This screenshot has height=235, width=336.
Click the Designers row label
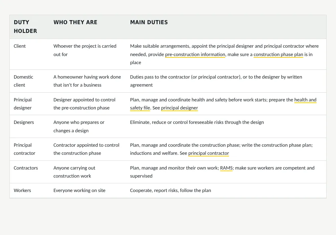pos(24,122)
